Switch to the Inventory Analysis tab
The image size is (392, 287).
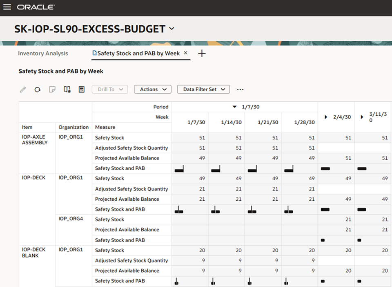43,53
